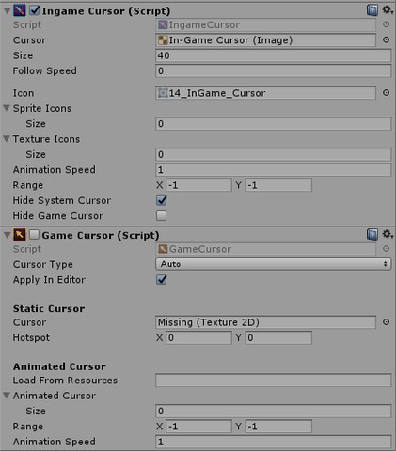
Task: Disable the Ingame Cursor component checkbox
Action: tap(35, 10)
